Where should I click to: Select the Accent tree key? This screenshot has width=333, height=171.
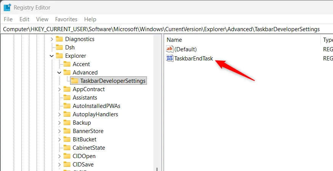pos(81,64)
